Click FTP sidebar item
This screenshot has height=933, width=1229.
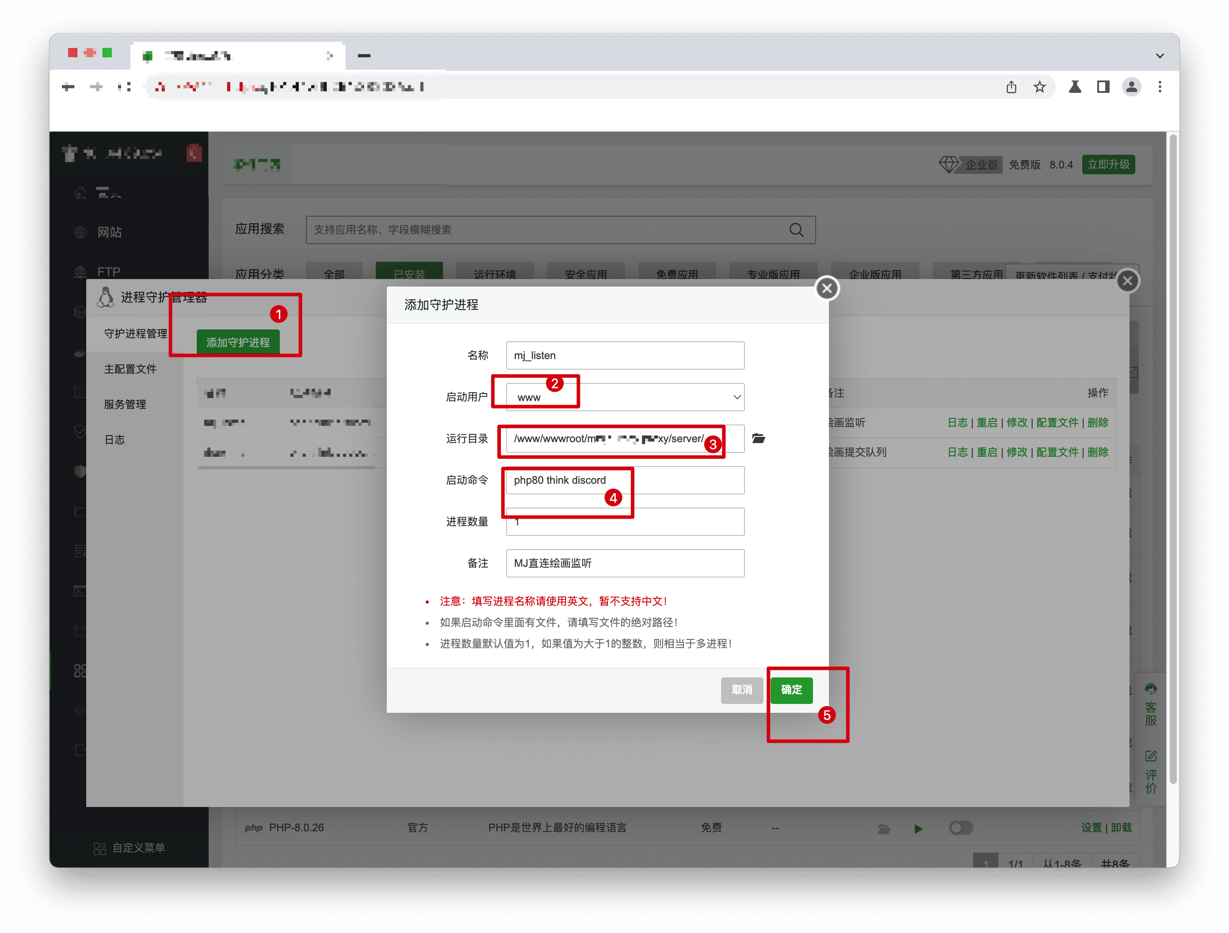pos(108,272)
